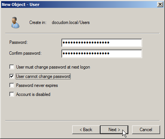Uncheck the 'User cannot change password' checkbox square

coord(12,76)
